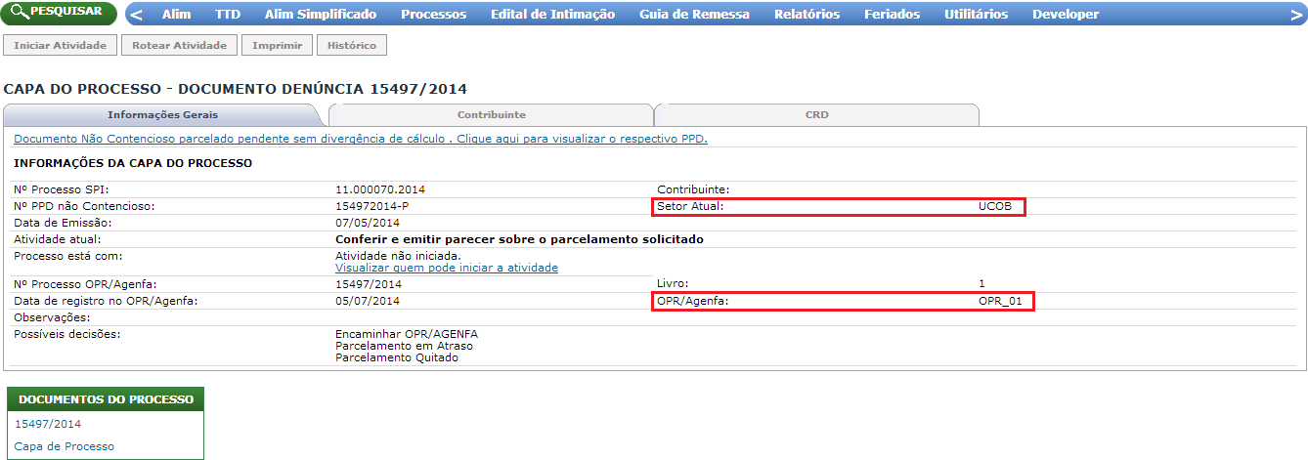
Task: Click the green Pesquisar search button
Action: (59, 13)
